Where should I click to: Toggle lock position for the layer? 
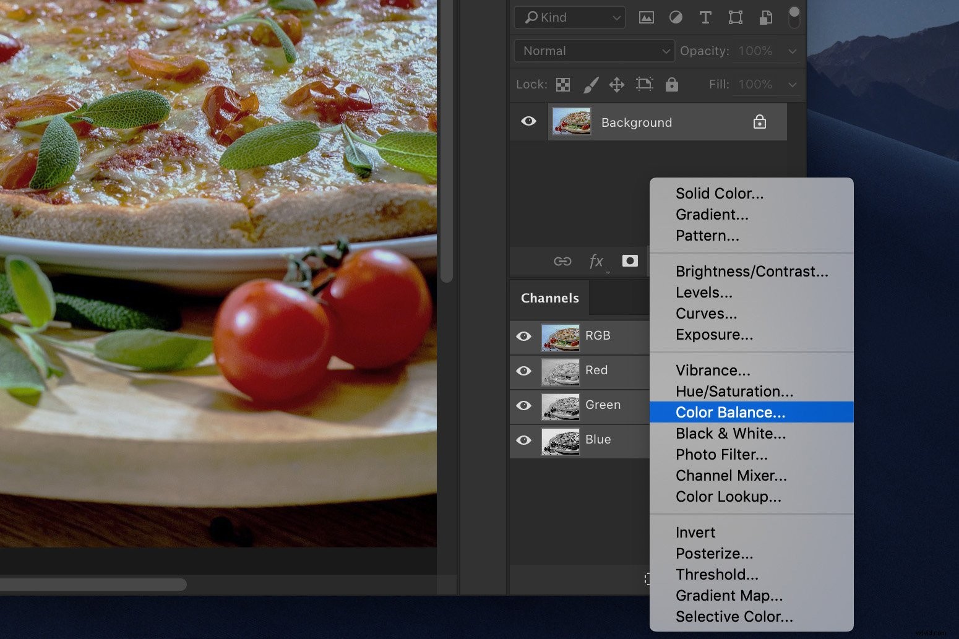[x=617, y=85]
